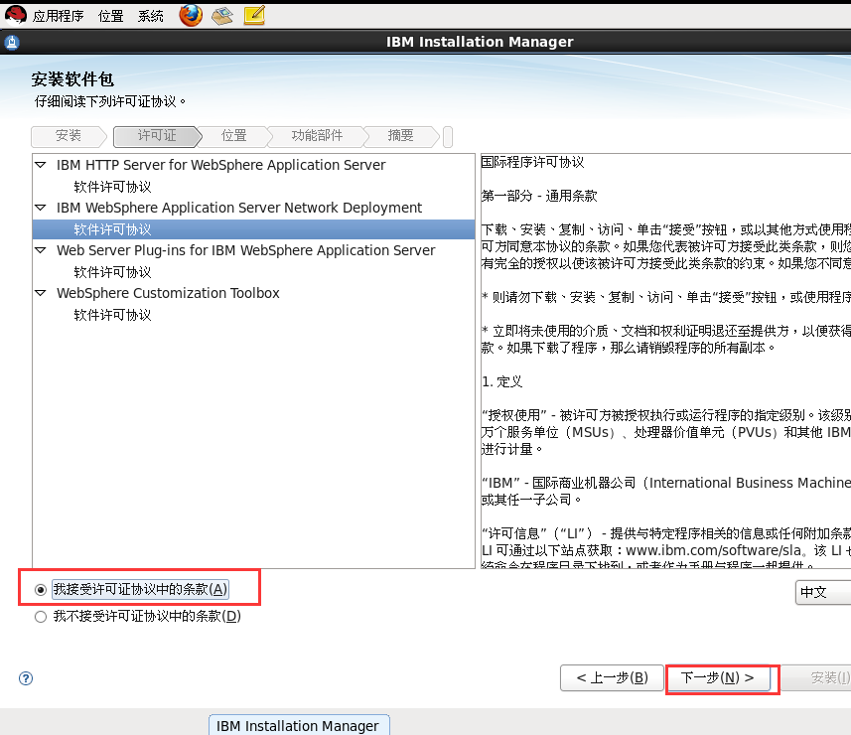Open the 位置 menu in top panel
The width and height of the screenshot is (851, 735).
point(110,16)
